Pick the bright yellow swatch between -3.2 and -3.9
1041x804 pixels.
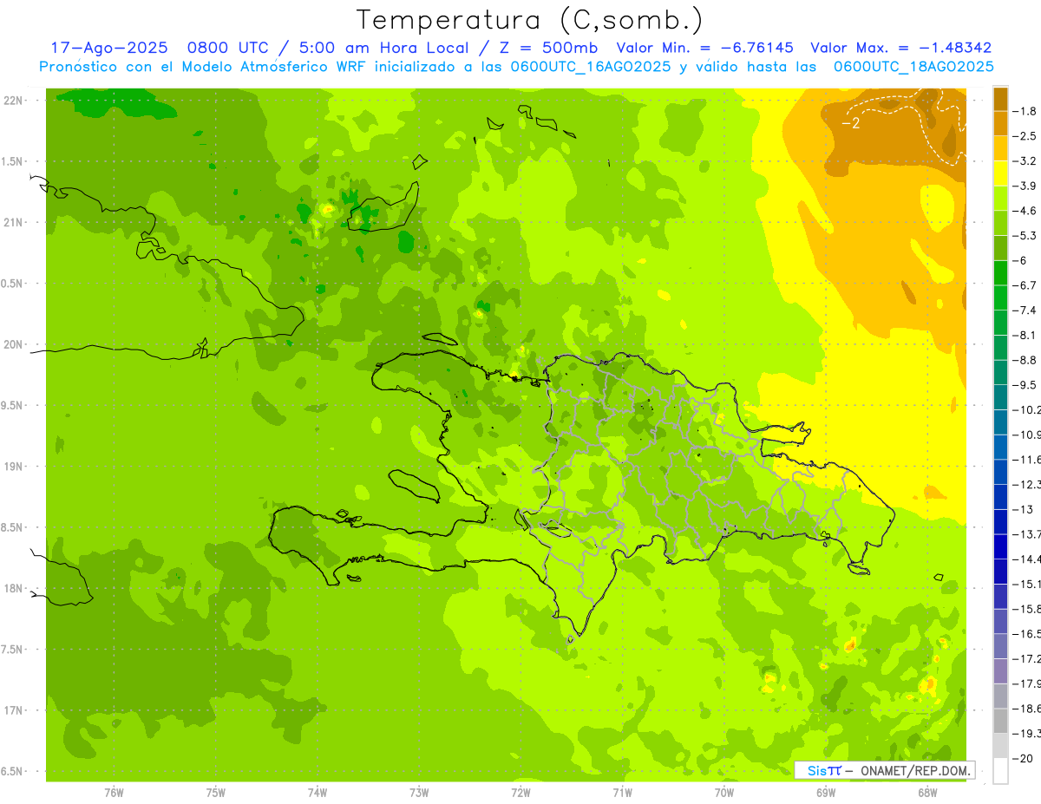1000,173
